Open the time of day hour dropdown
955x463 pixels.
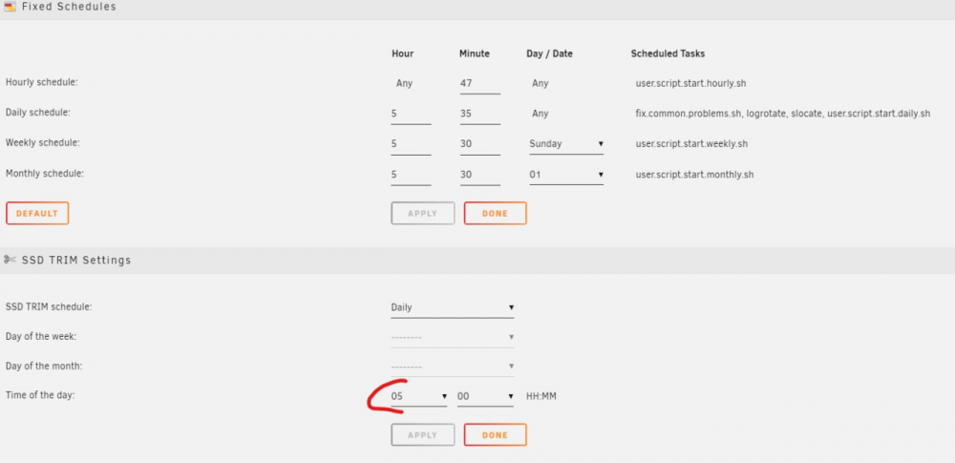point(419,396)
